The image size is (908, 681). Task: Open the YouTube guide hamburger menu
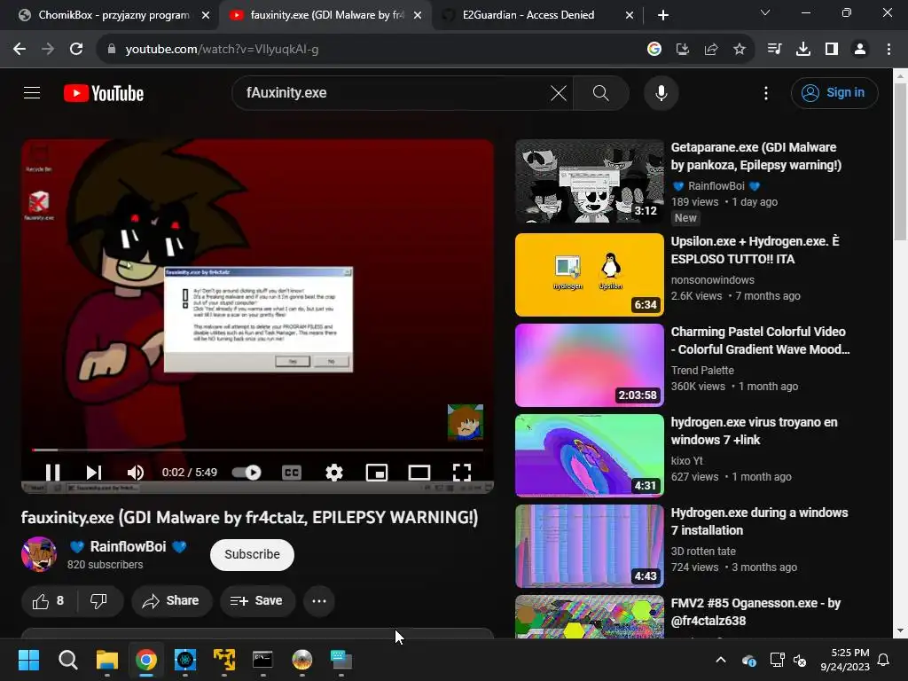[32, 92]
